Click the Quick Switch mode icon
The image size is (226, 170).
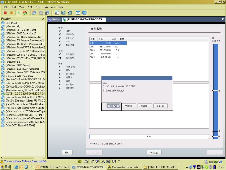[63, 13]
